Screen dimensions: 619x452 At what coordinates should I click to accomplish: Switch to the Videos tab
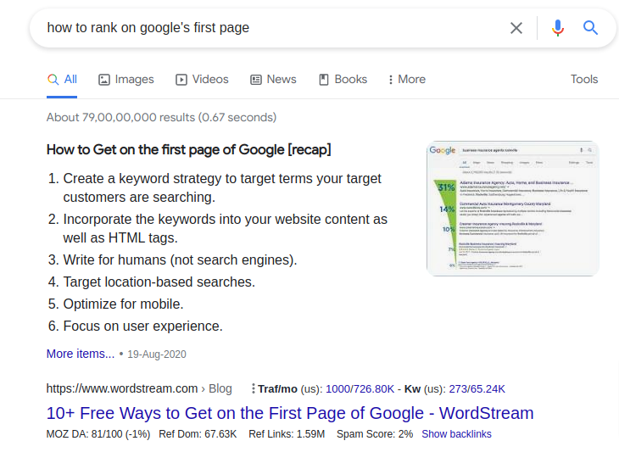202,80
